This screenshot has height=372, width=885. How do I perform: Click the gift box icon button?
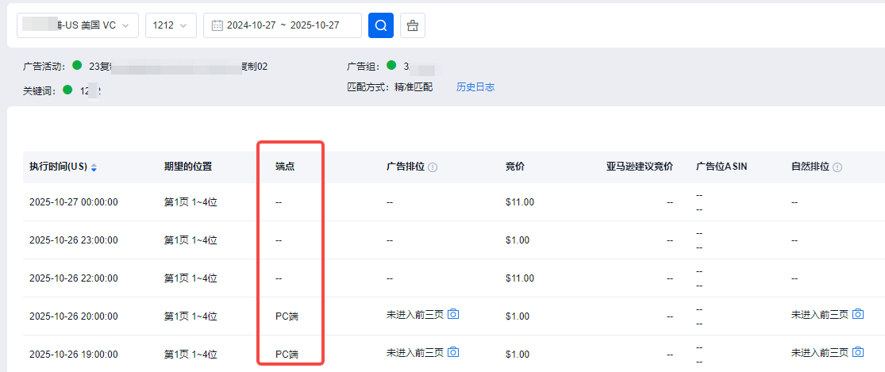pyautogui.click(x=412, y=25)
